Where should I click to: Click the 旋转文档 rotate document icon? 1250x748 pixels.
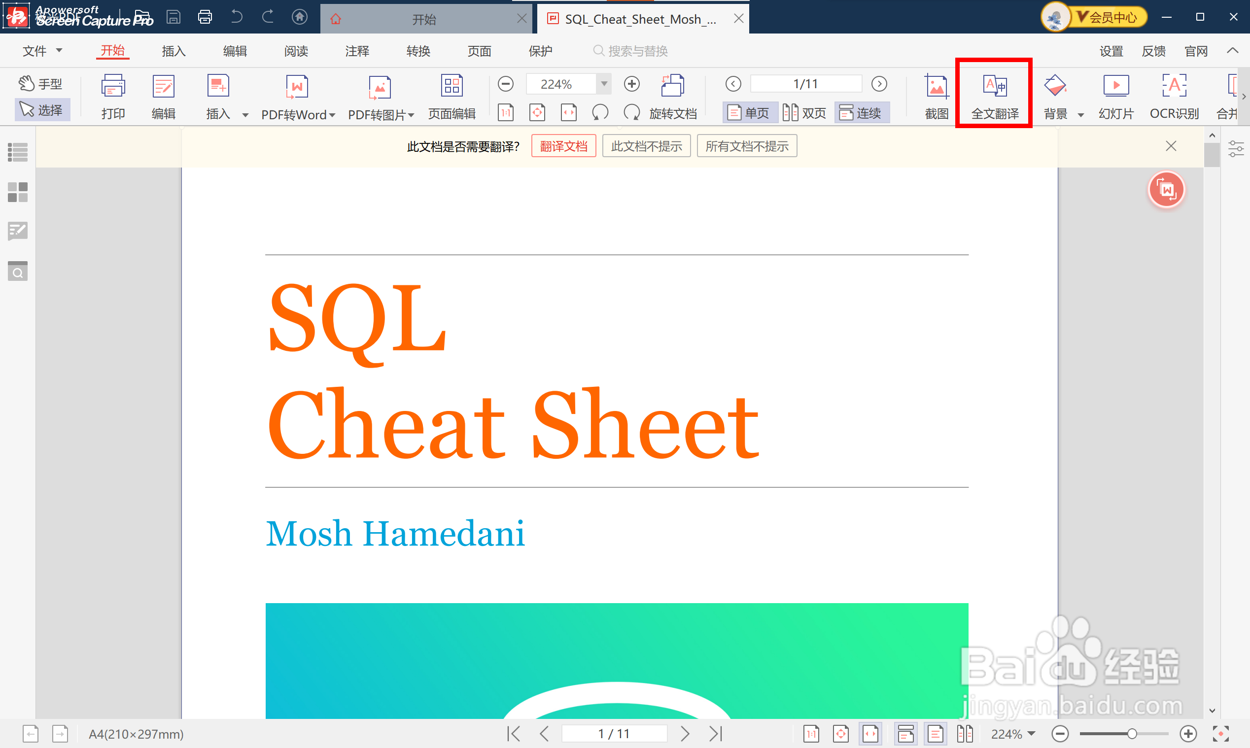672,86
